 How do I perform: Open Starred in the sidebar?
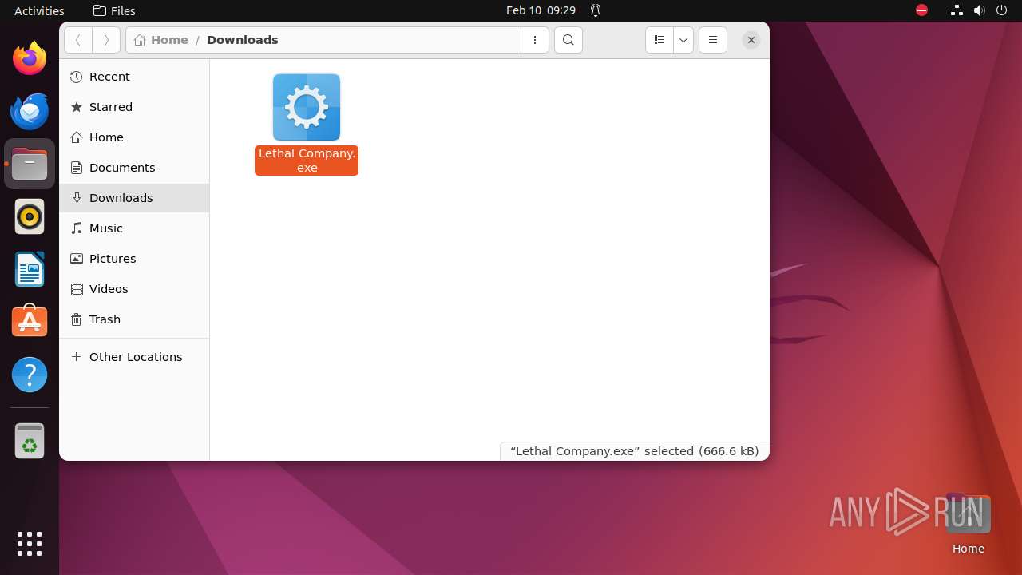coord(134,107)
